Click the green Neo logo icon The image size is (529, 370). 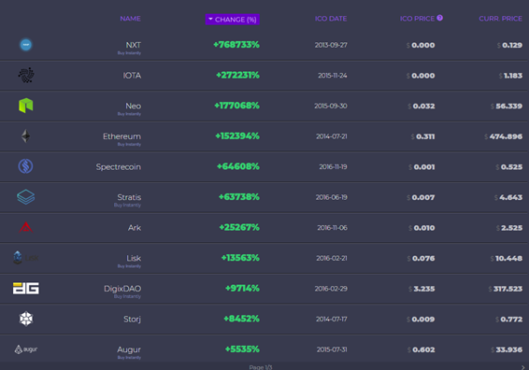(x=26, y=106)
